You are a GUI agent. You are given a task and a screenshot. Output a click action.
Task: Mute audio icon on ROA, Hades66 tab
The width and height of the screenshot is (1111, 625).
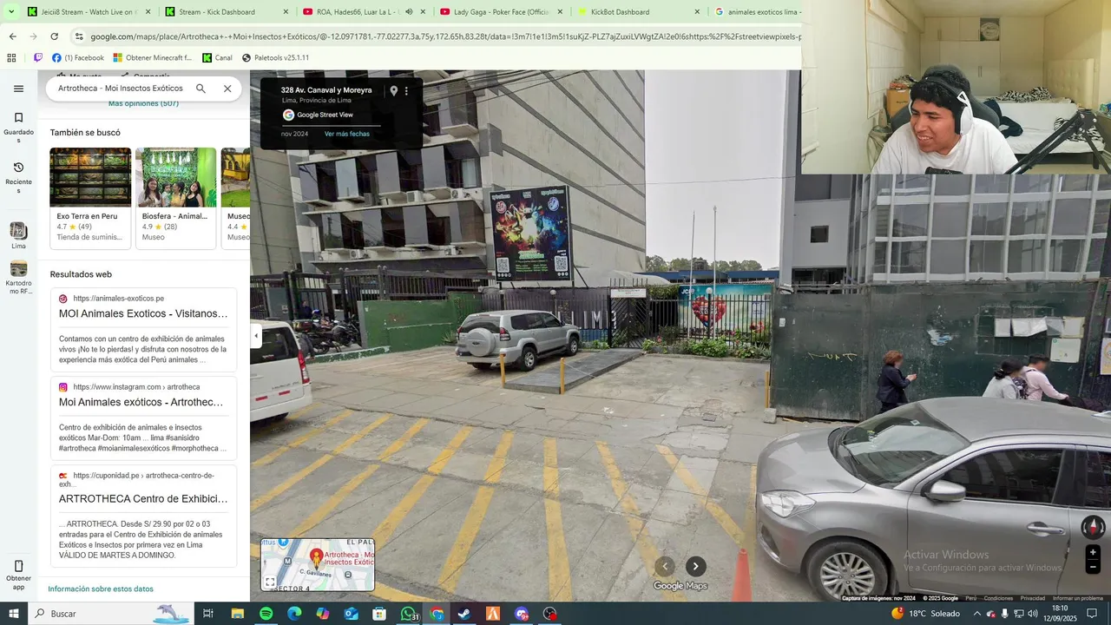click(x=409, y=12)
